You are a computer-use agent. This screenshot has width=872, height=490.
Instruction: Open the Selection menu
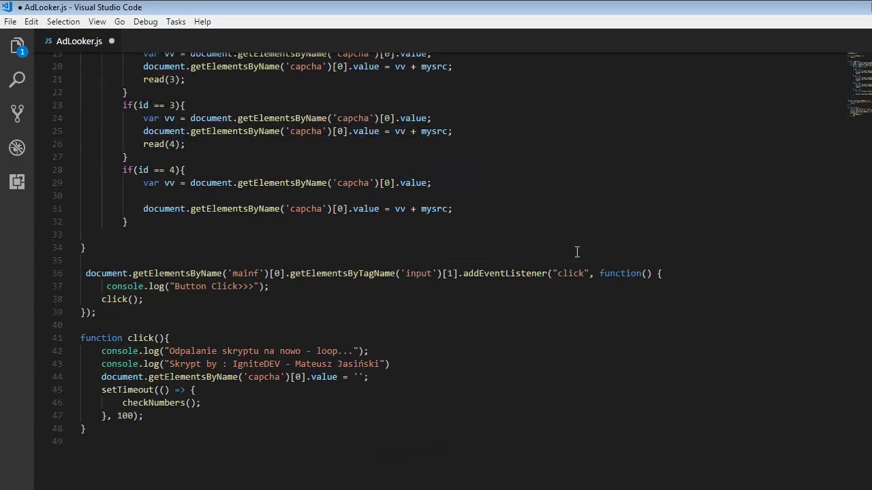(x=63, y=22)
